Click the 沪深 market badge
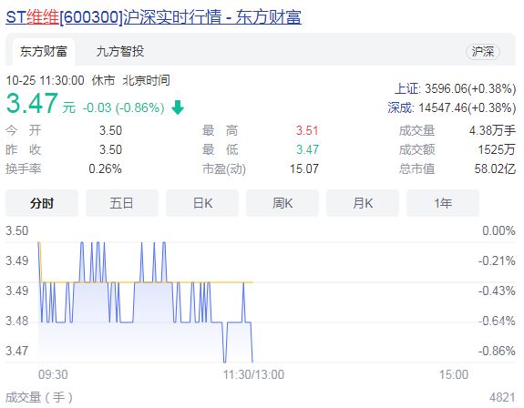 (483, 52)
